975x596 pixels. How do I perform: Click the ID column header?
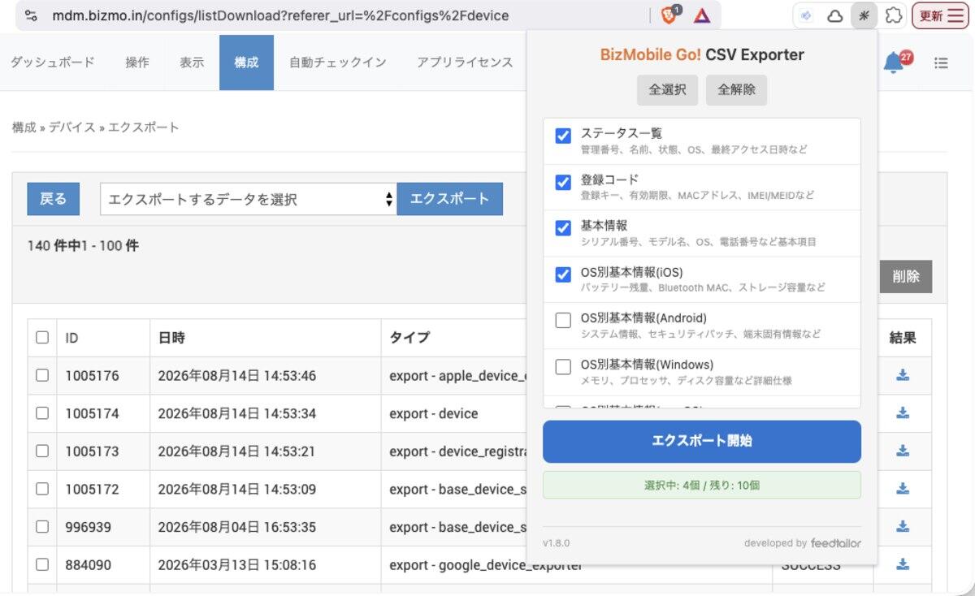72,338
